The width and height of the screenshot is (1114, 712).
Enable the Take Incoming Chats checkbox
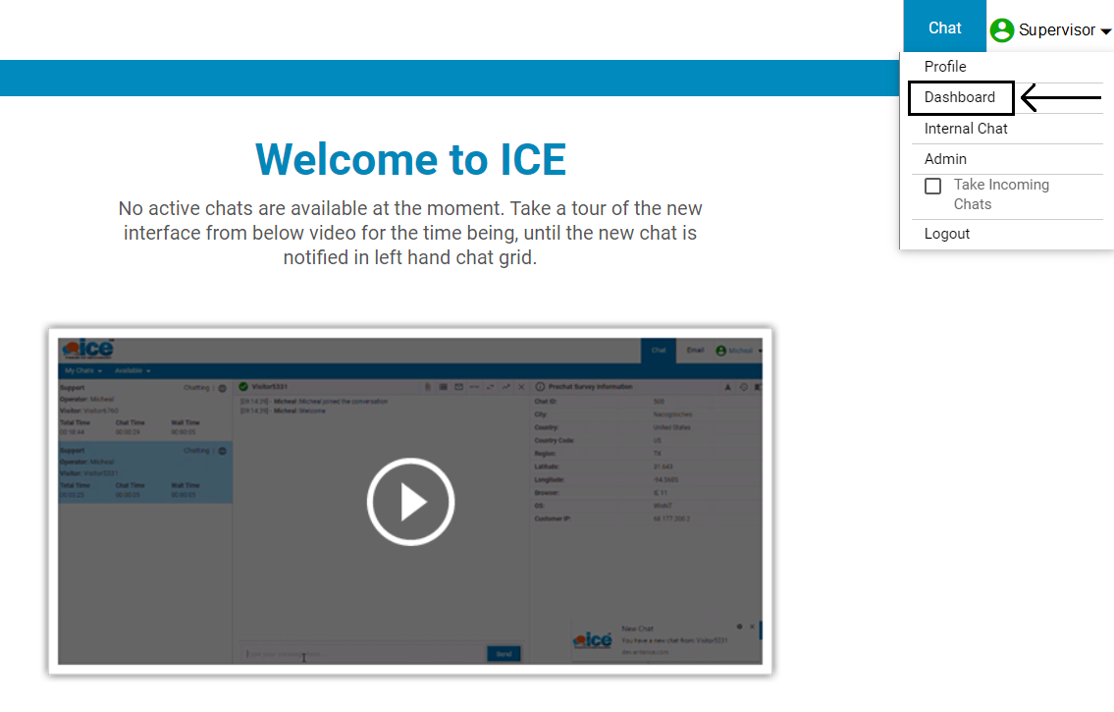932,186
